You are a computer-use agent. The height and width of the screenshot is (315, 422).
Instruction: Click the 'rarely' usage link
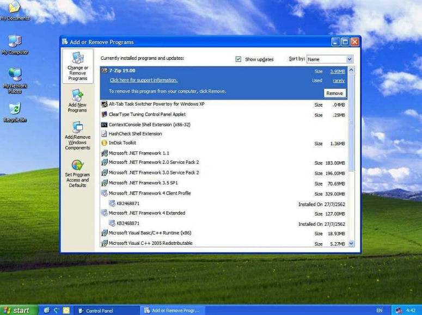coord(339,81)
